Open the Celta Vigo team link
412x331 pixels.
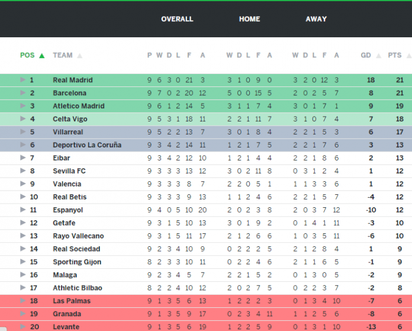(70, 119)
